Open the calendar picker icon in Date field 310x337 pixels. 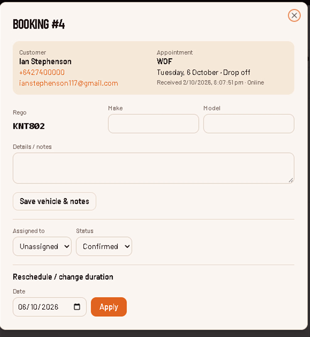click(x=77, y=307)
